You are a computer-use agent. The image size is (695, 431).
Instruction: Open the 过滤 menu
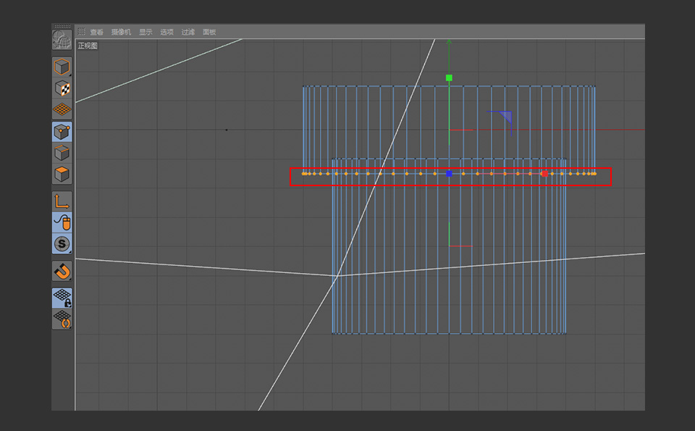coord(188,32)
